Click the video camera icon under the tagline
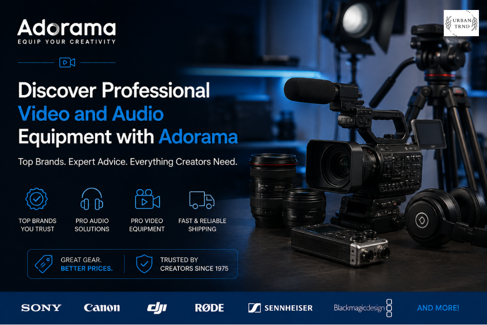Image resolution: width=487 pixels, height=325 pixels. tap(67, 62)
